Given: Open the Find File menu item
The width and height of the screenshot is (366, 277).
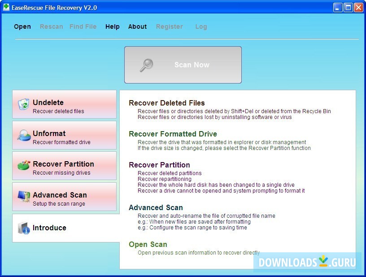Looking at the screenshot, I should (x=83, y=26).
